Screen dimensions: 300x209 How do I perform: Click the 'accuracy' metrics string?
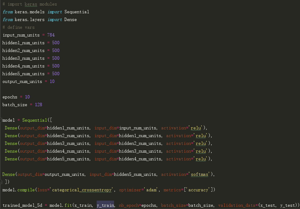pos(198,190)
